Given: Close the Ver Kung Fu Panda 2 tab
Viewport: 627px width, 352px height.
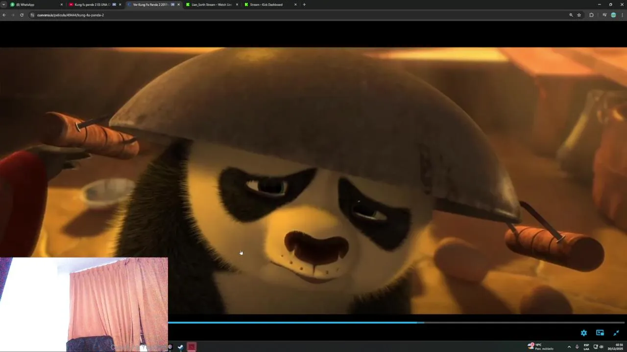Looking at the screenshot, I should (x=178, y=4).
